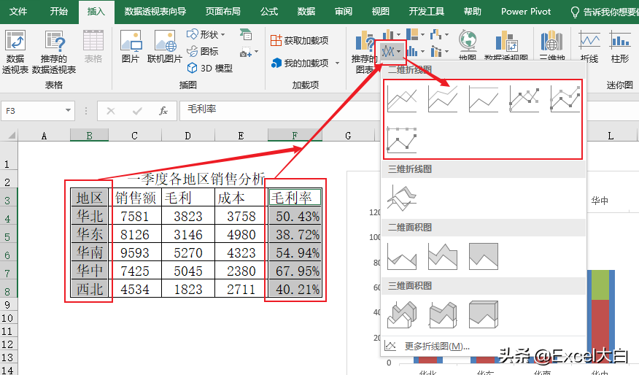Select the 2D 100% stacked area chart
Viewport: 639px width, 375px height.
[484, 256]
